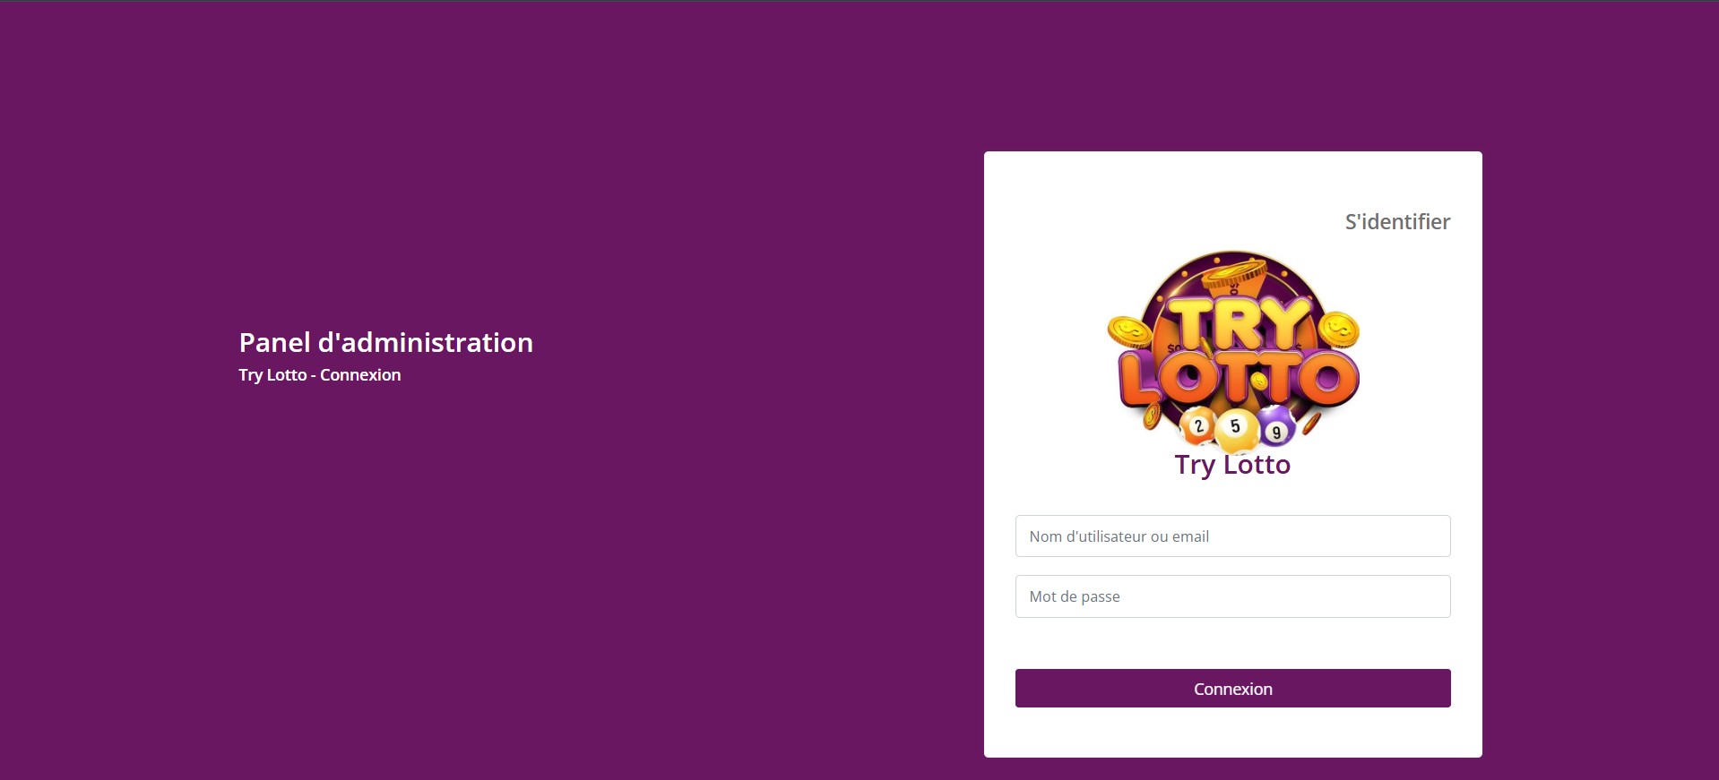Click the orange LOTTO lettering in logo
1719x780 pixels.
tap(1239, 378)
